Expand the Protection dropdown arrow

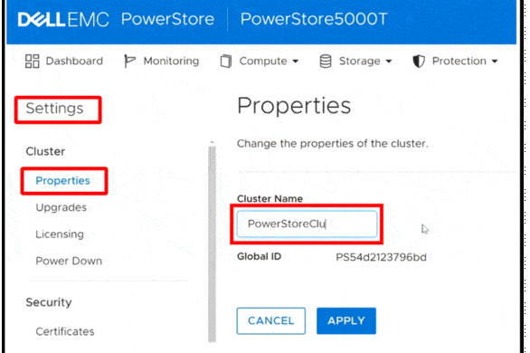pos(495,62)
